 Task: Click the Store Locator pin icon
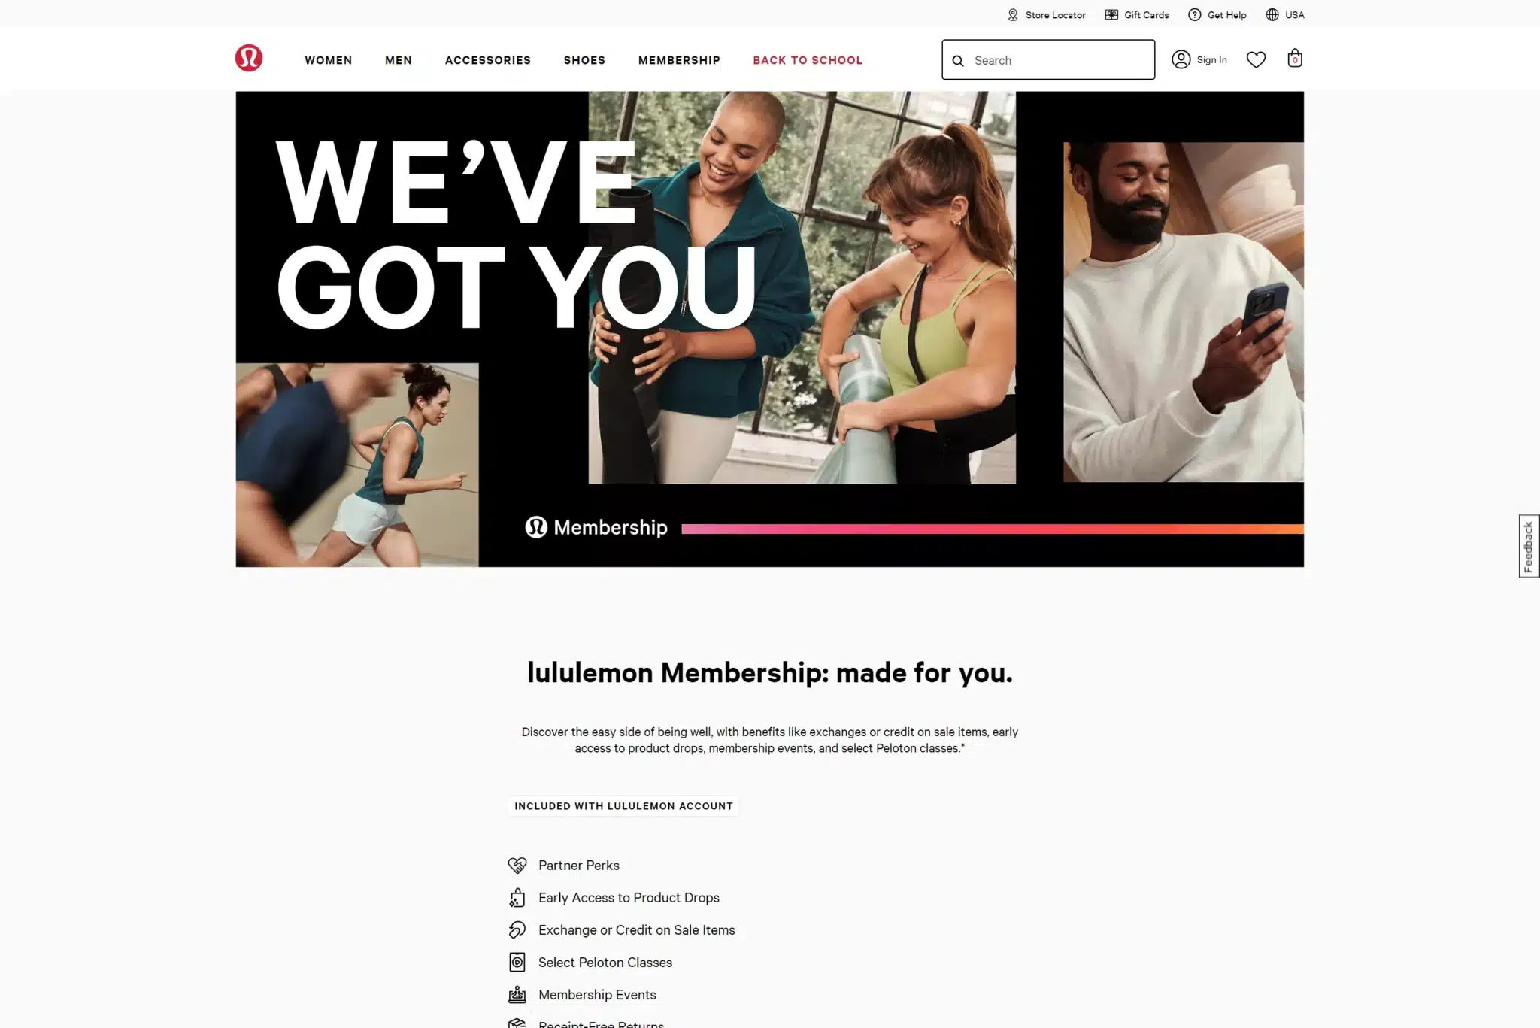click(x=1013, y=15)
